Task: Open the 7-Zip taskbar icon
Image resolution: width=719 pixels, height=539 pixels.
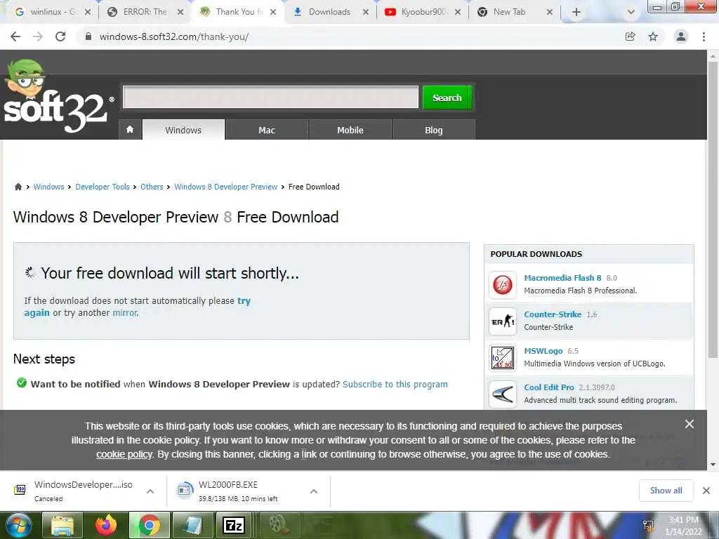Action: [x=233, y=525]
